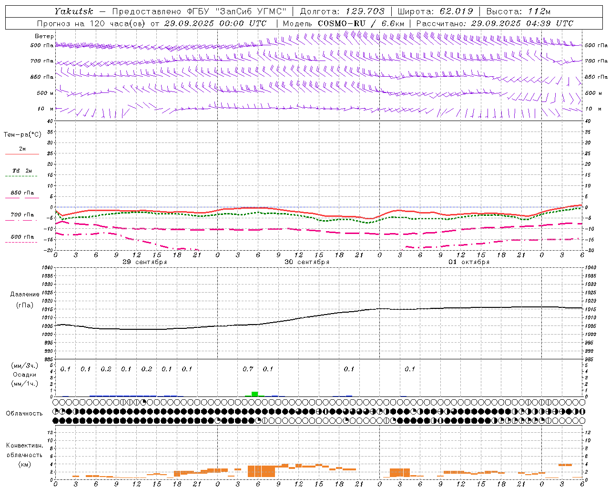
Task: Click the (мм/3ч.) precipitation unit label
Action: tap(25, 366)
